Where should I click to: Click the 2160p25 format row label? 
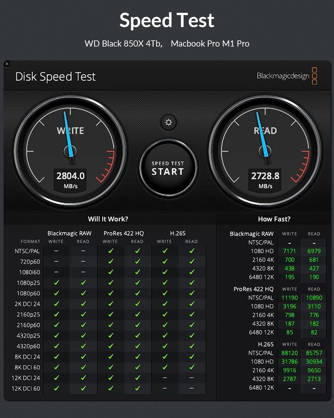(x=28, y=315)
